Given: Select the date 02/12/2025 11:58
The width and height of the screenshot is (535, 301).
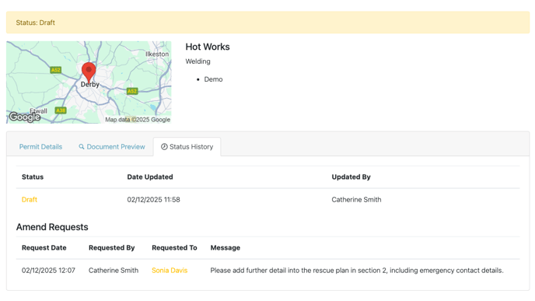Looking at the screenshot, I should point(153,200).
